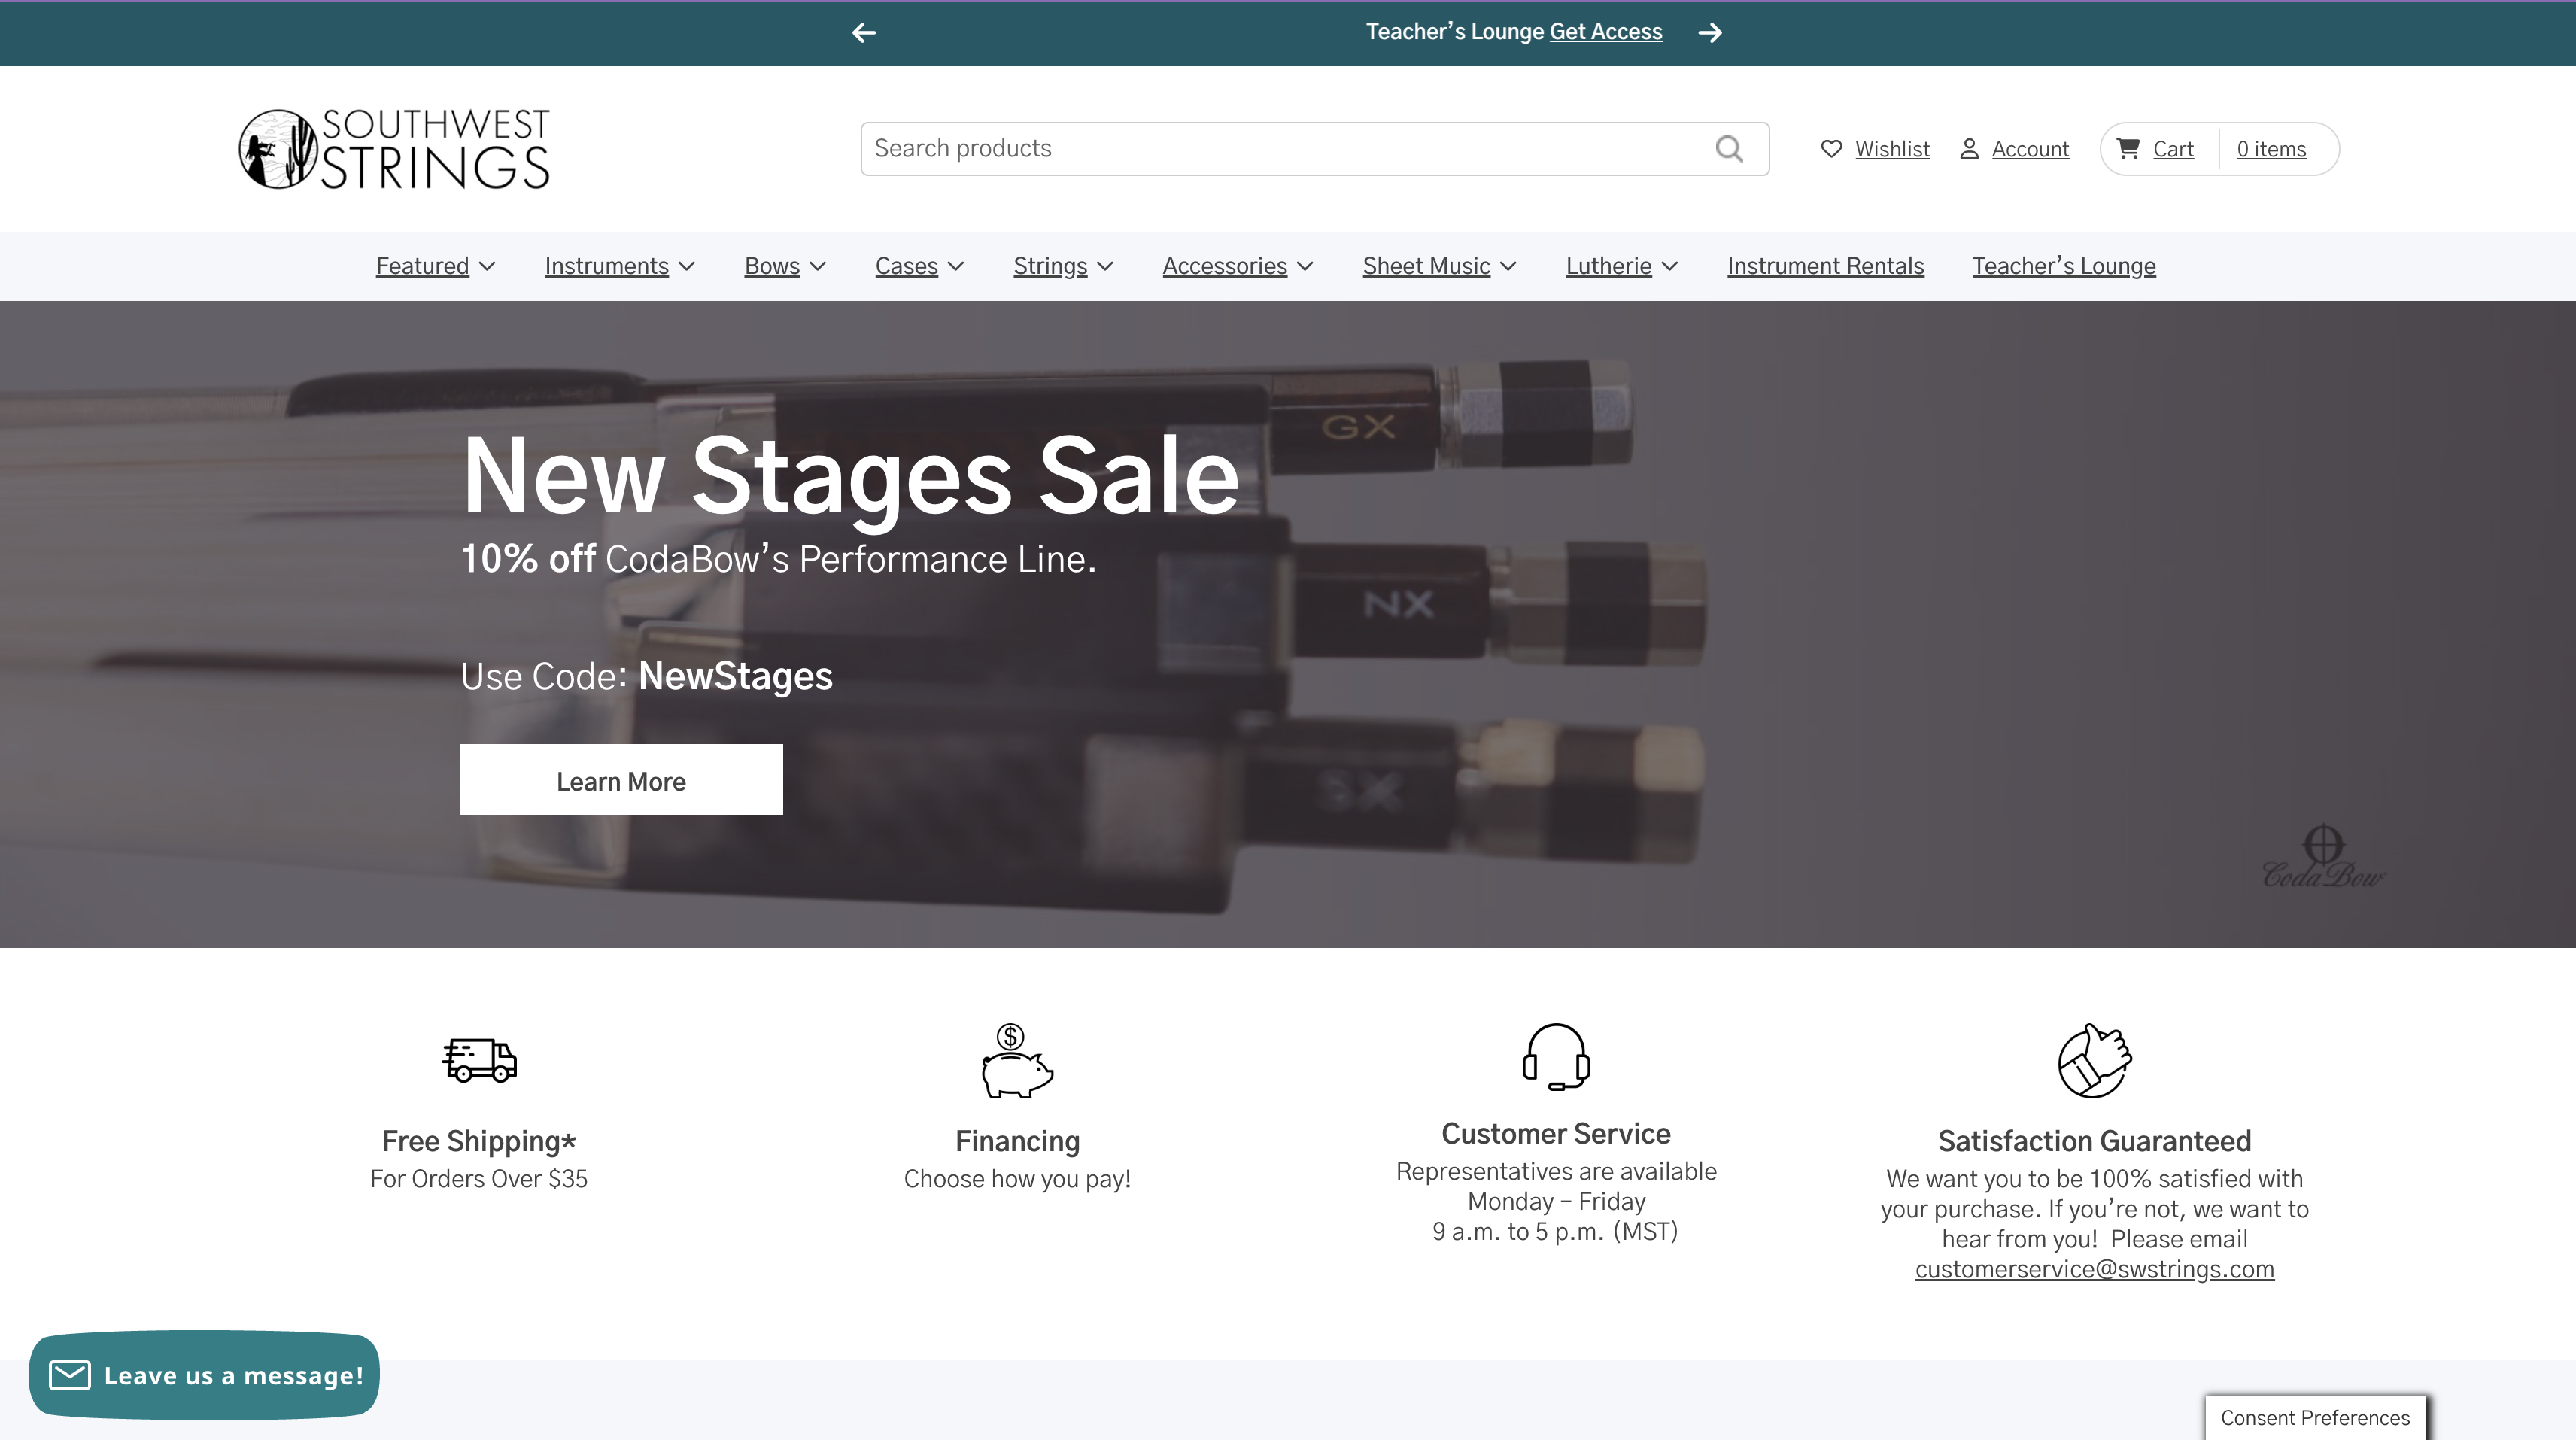Viewport: 2576px width, 1440px height.
Task: Click 'For Orders Over $35' text
Action: tap(479, 1179)
